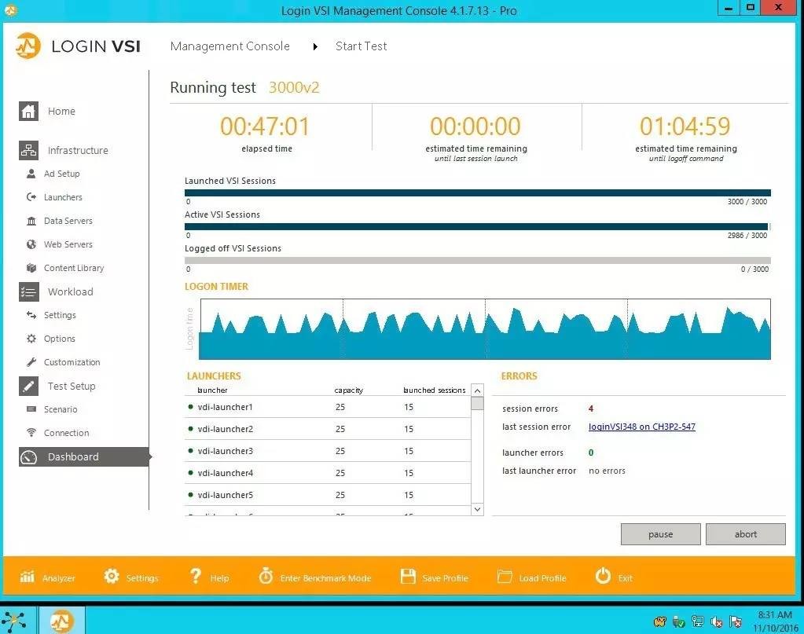Open the Dashboard gauge icon
Viewport: 804px width, 634px height.
click(29, 456)
